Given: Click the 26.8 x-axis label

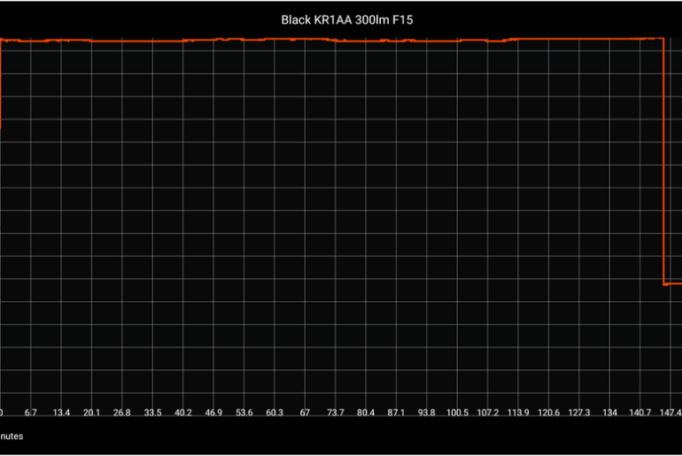Looking at the screenshot, I should tap(122, 413).
